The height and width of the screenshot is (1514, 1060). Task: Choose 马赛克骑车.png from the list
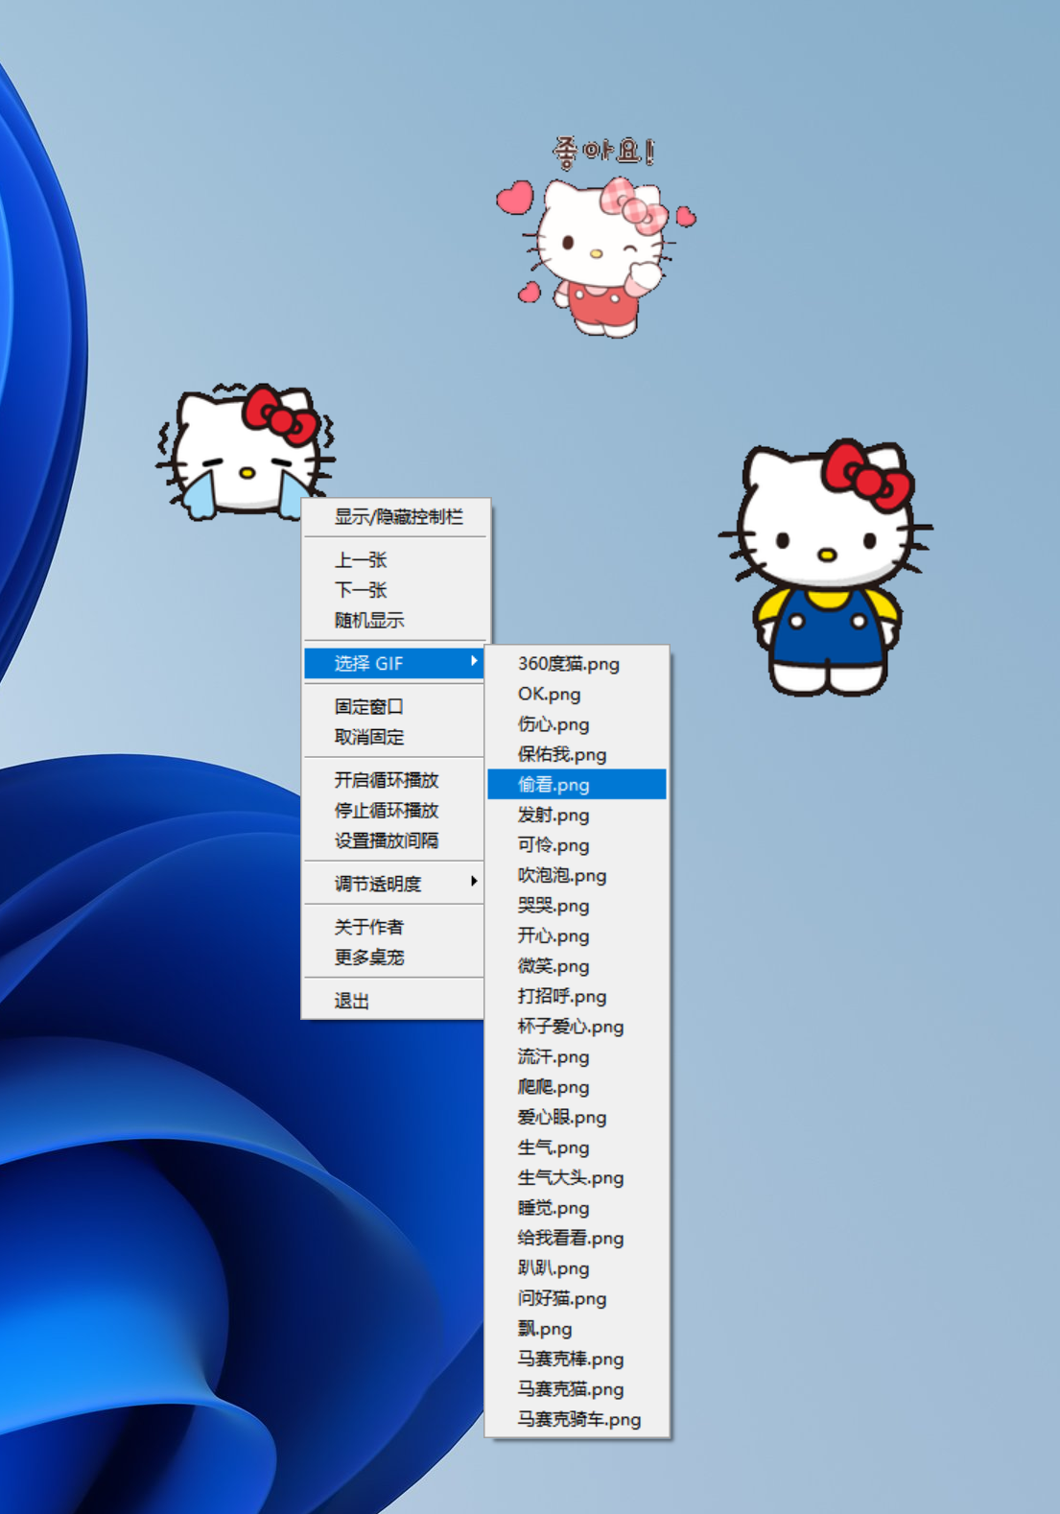point(578,1419)
